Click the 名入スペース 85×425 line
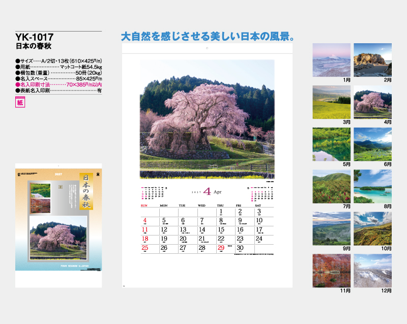407x324 pixels. (59, 79)
